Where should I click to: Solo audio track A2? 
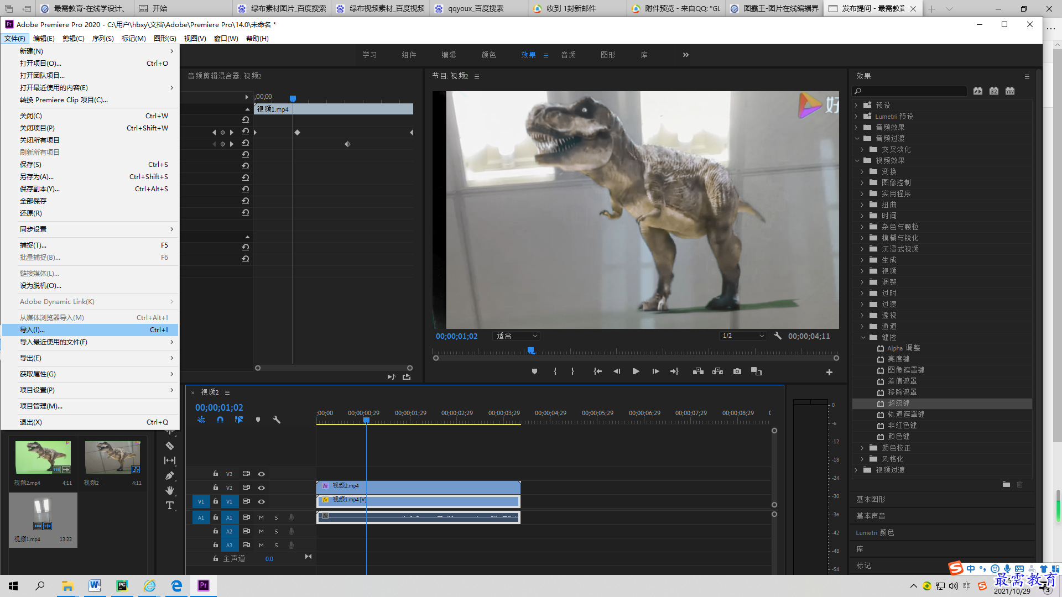click(276, 531)
